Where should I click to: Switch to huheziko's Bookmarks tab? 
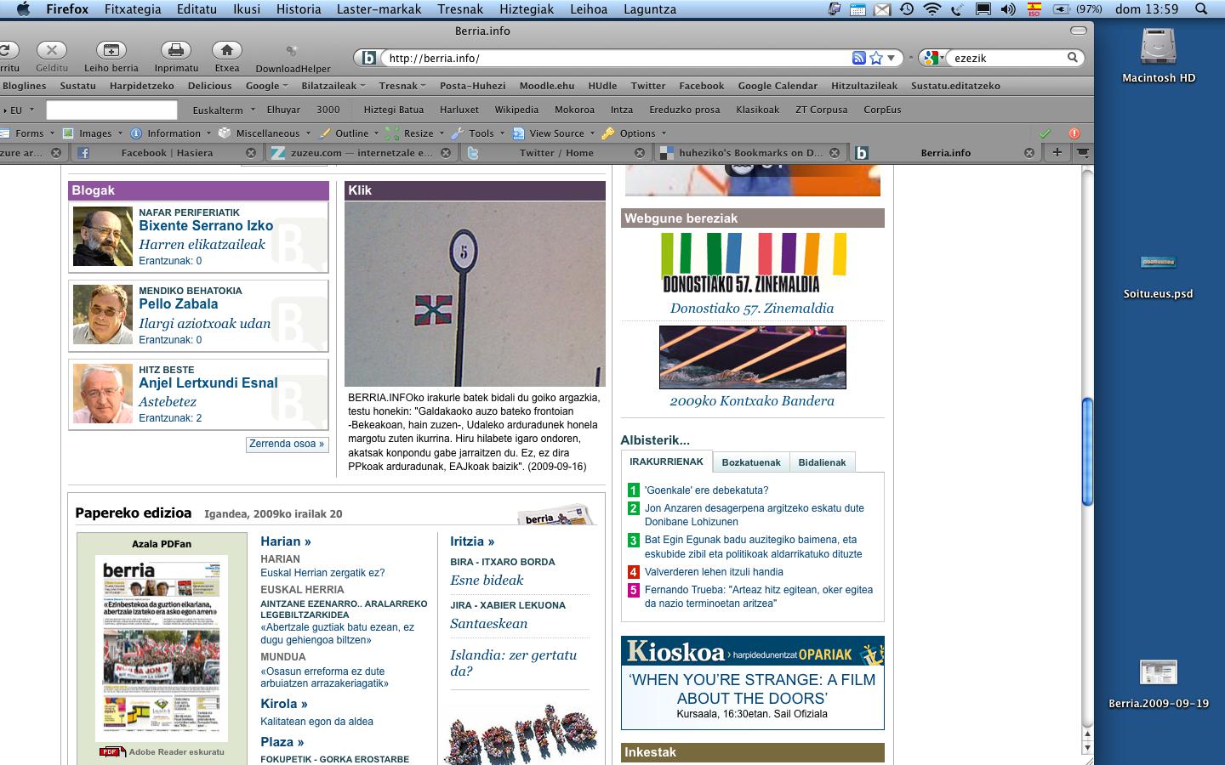click(749, 153)
